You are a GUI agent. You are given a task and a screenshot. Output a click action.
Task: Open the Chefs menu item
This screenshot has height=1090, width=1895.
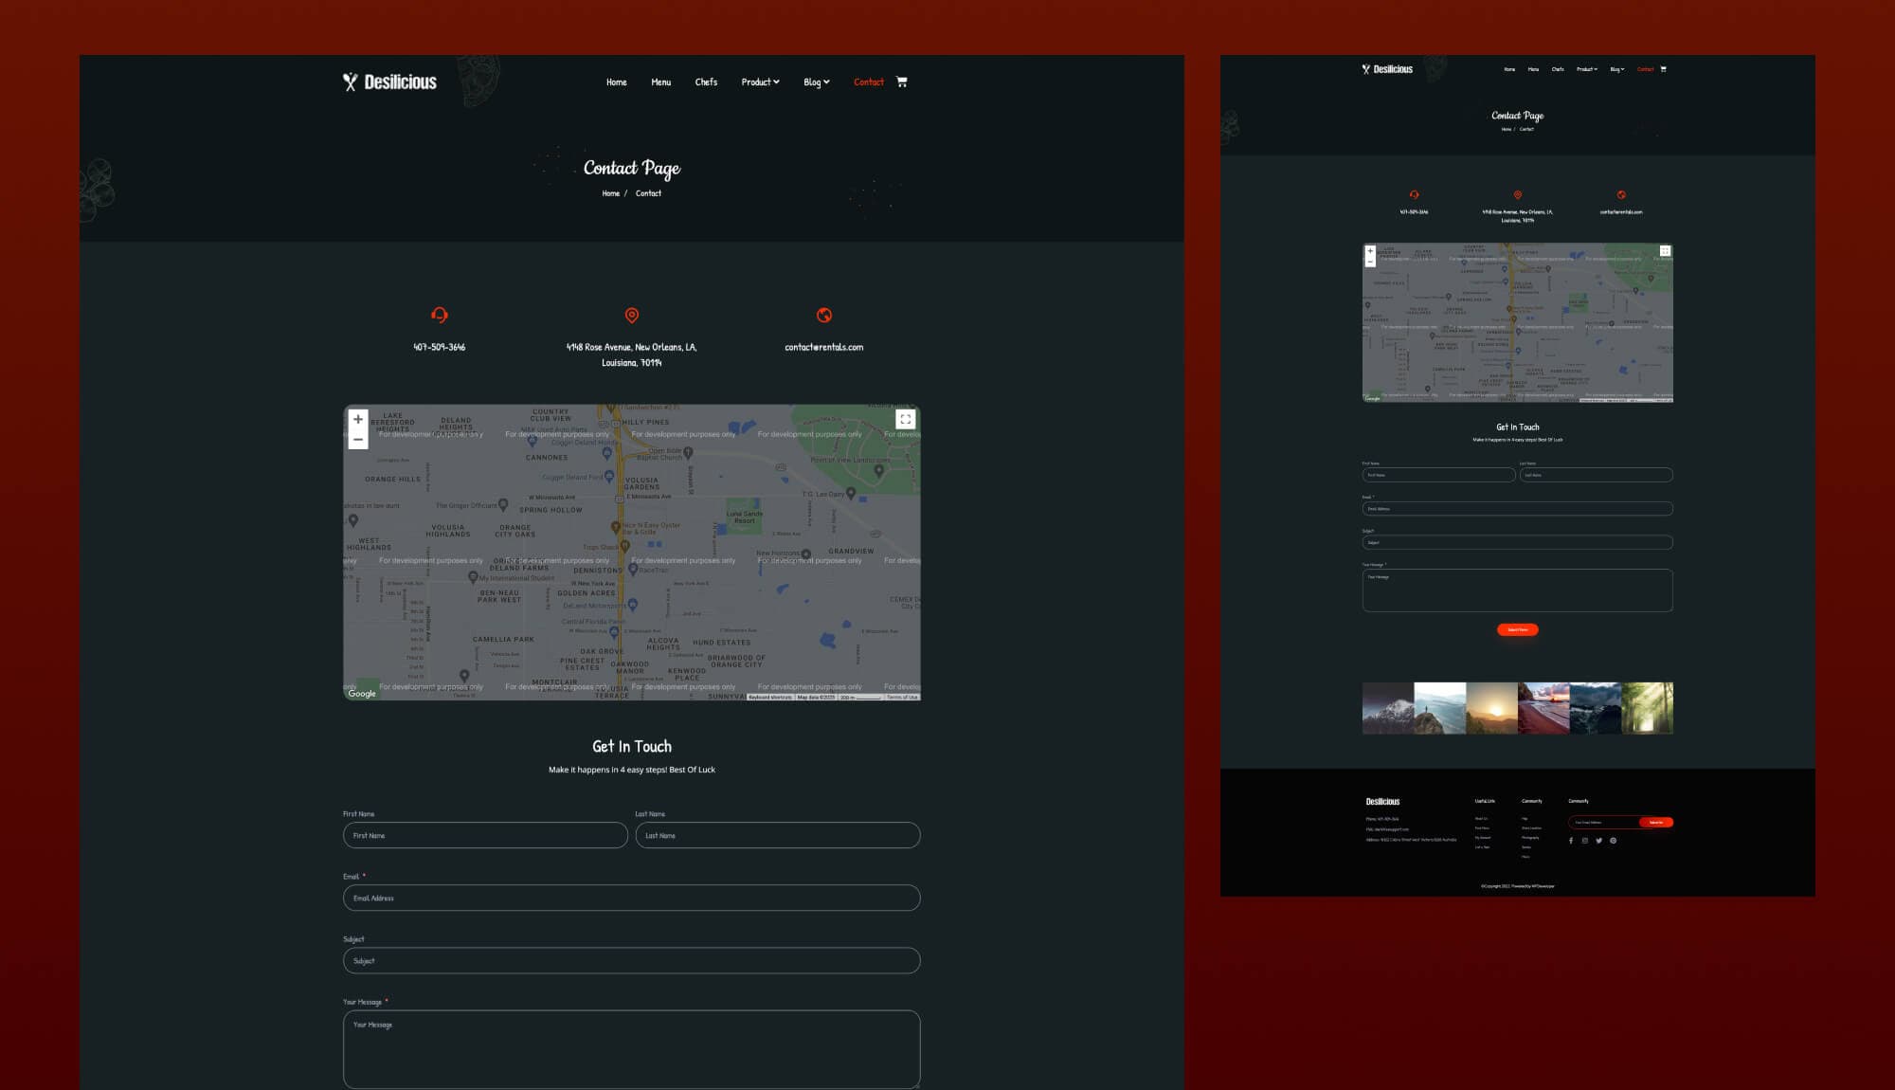pyautogui.click(x=706, y=82)
